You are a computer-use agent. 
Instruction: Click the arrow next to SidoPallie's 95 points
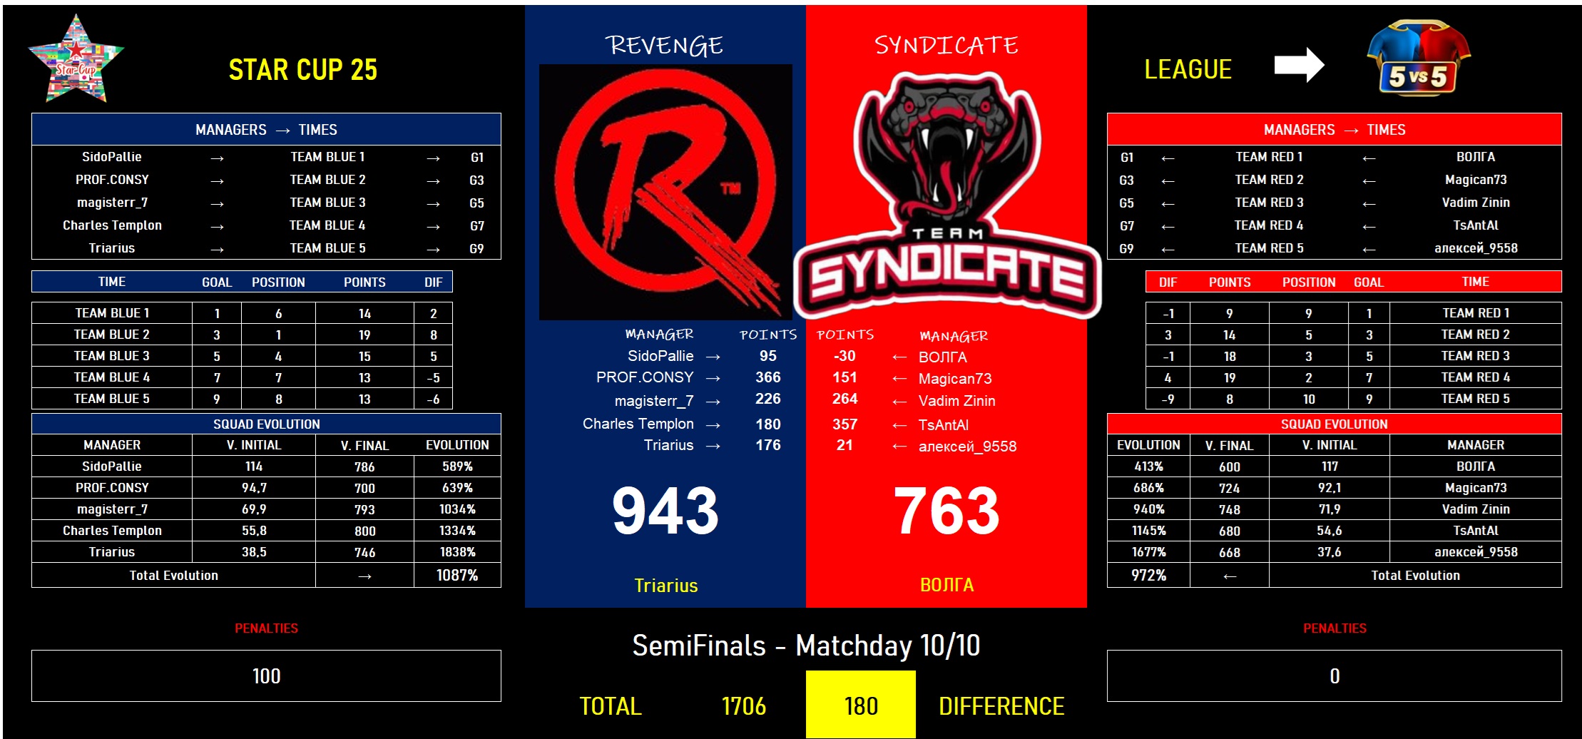(713, 357)
